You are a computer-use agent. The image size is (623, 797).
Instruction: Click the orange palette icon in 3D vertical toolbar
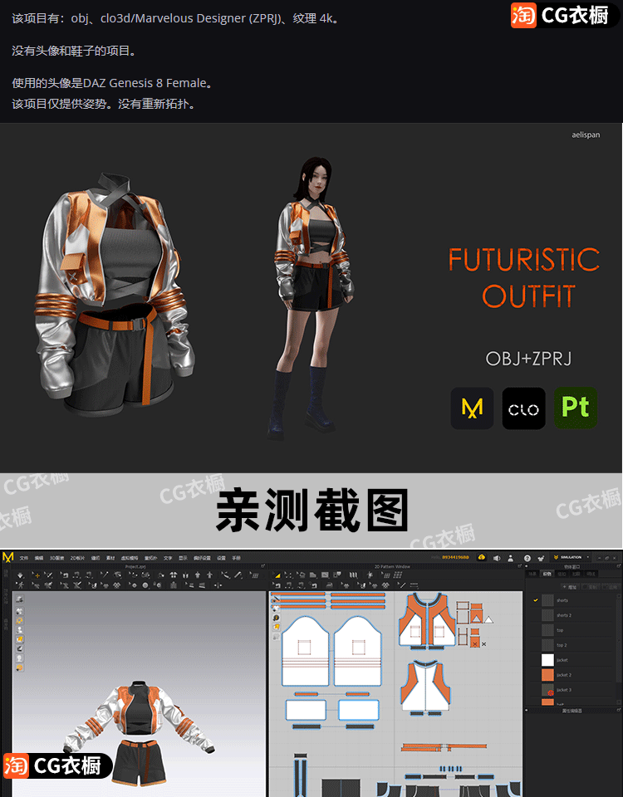(x=19, y=668)
